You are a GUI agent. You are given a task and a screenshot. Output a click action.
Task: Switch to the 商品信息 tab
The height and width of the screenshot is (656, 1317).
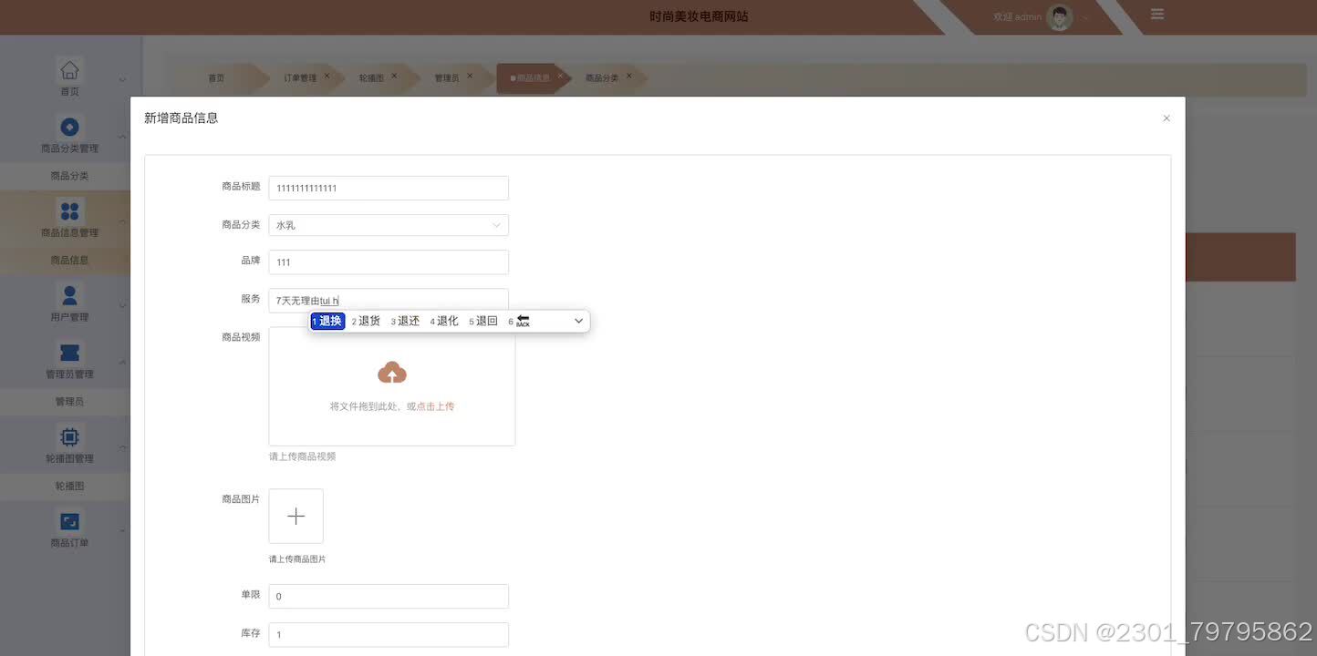[x=534, y=78]
